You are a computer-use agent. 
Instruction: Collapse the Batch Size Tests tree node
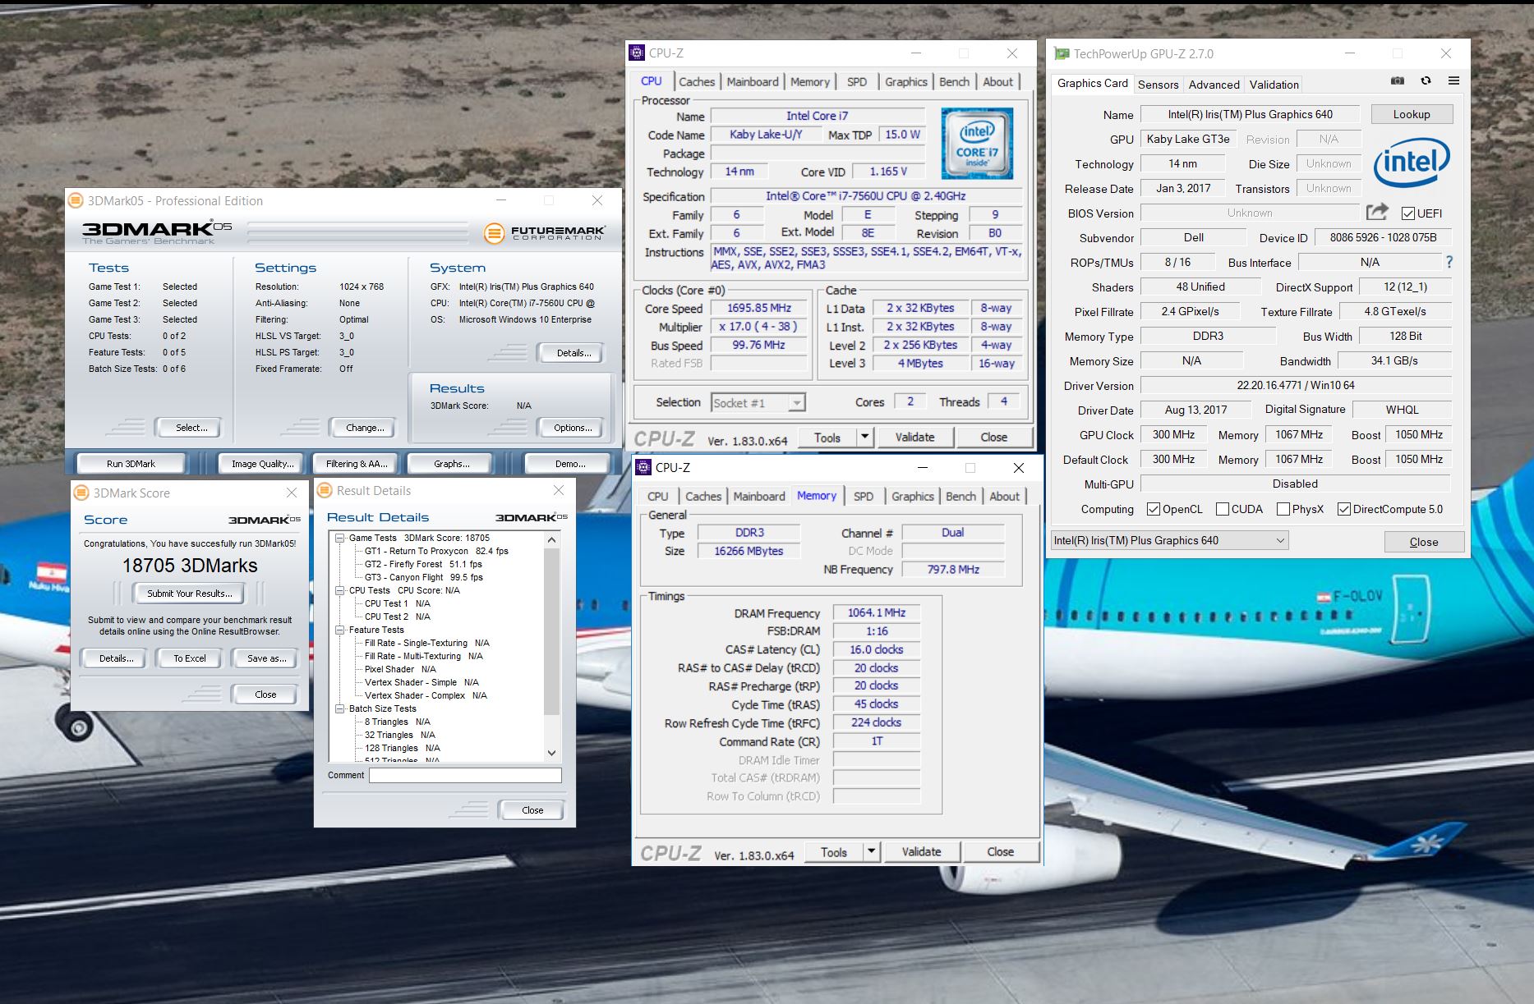point(340,708)
